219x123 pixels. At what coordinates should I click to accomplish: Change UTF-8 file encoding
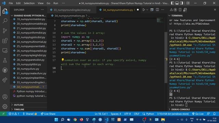127,114
